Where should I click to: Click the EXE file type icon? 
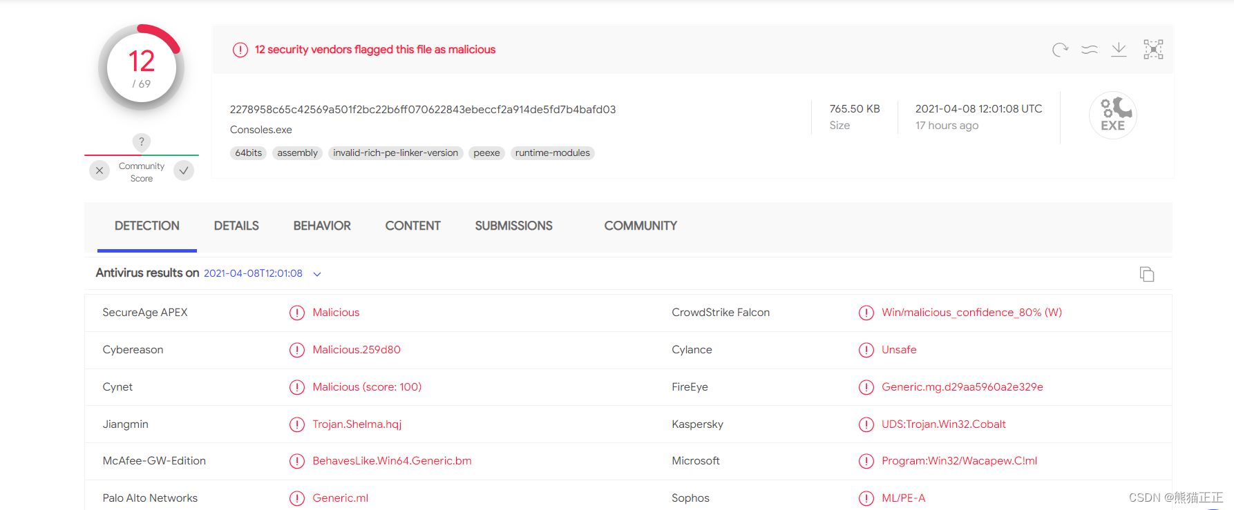[1112, 115]
